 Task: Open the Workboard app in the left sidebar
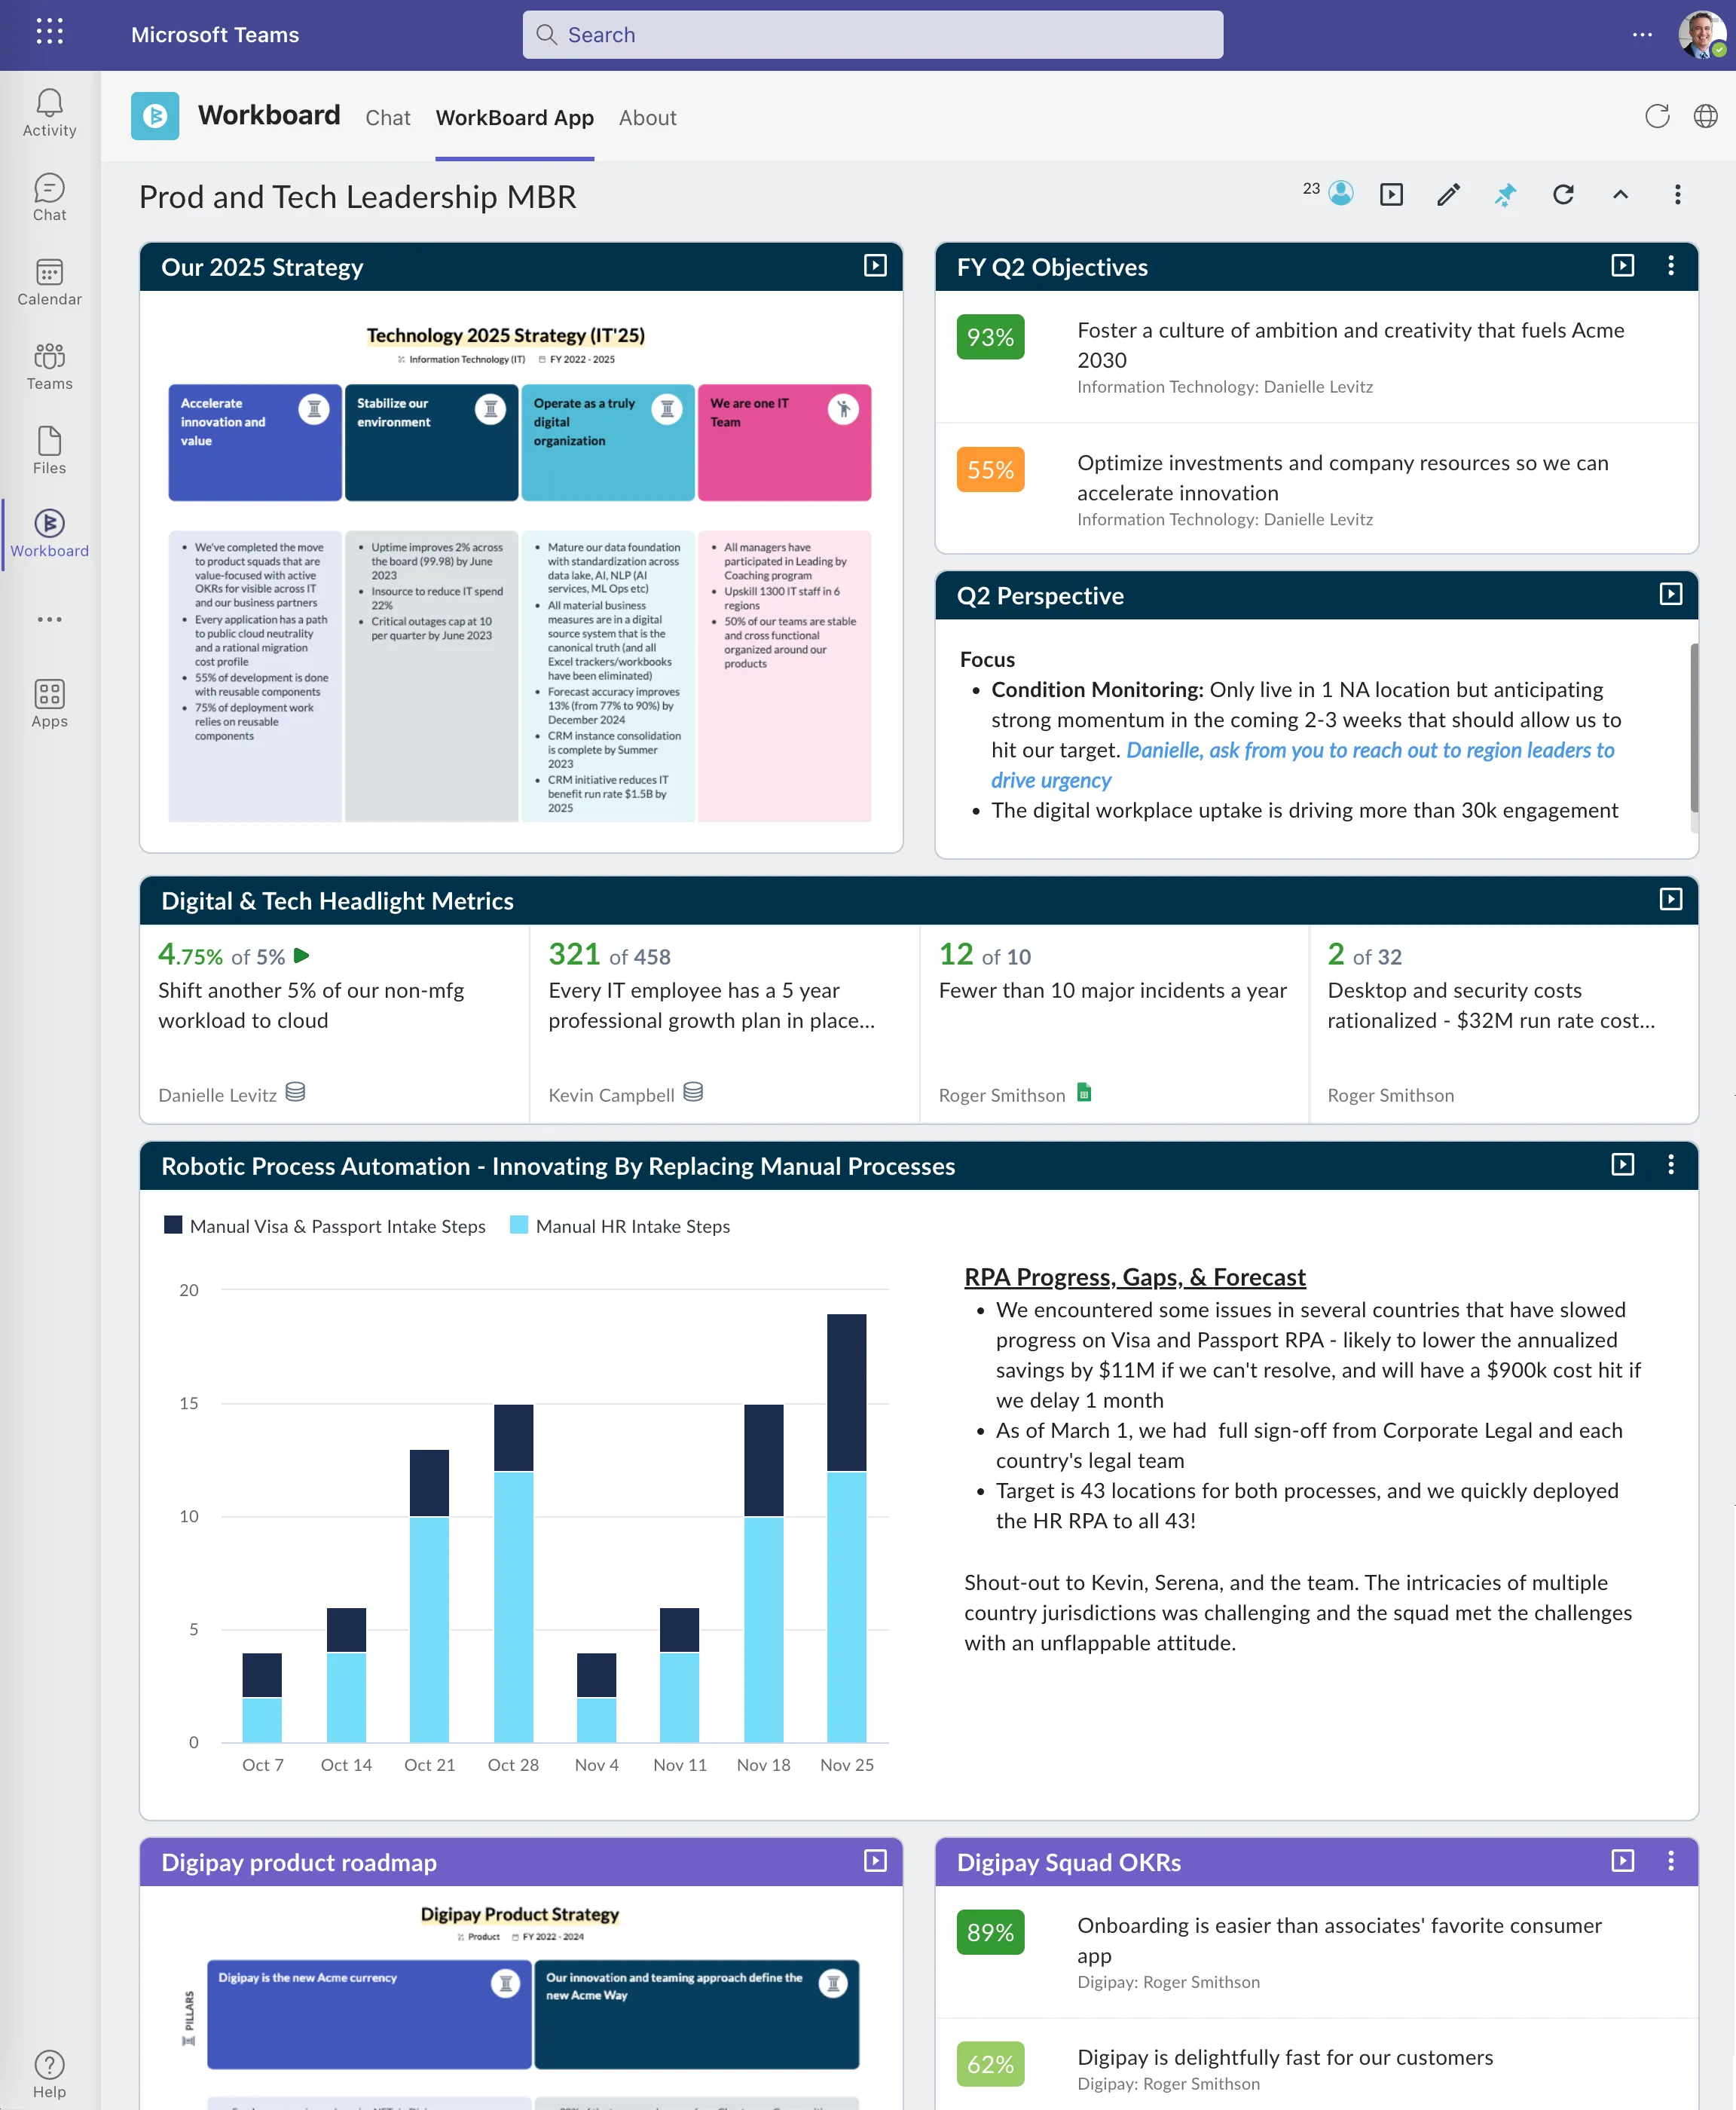(49, 533)
